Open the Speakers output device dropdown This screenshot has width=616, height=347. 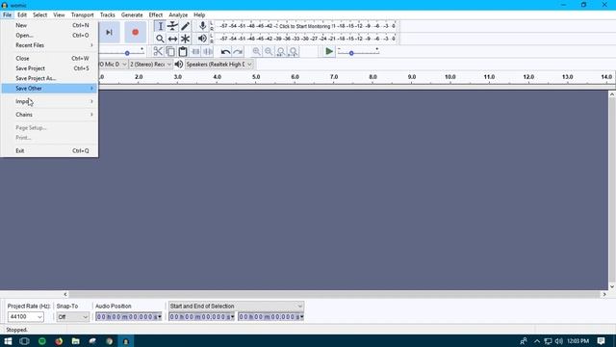[x=218, y=65]
